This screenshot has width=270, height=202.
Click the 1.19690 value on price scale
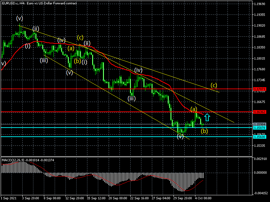[261, 4]
